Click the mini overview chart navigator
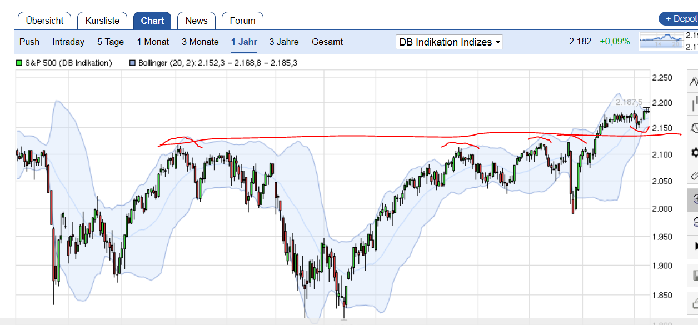Screen dimensions: 698x325 tap(661, 41)
